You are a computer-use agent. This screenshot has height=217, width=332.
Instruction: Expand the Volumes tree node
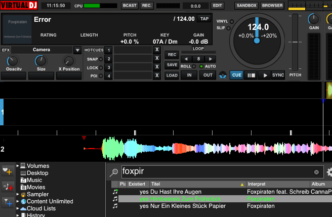click(17, 166)
